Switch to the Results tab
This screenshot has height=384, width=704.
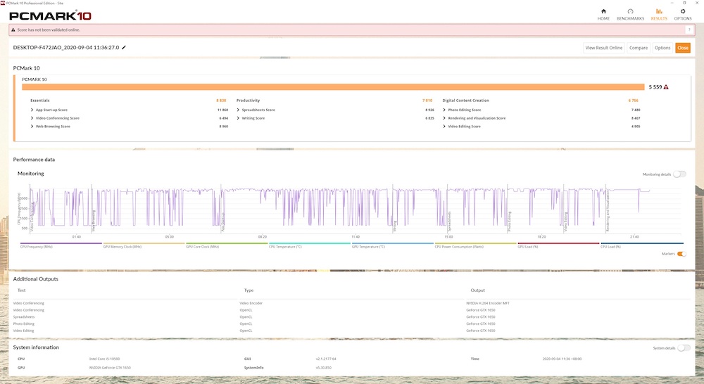click(x=658, y=14)
